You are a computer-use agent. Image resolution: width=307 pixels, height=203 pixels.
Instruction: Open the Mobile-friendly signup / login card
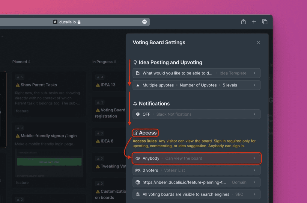tap(49, 155)
